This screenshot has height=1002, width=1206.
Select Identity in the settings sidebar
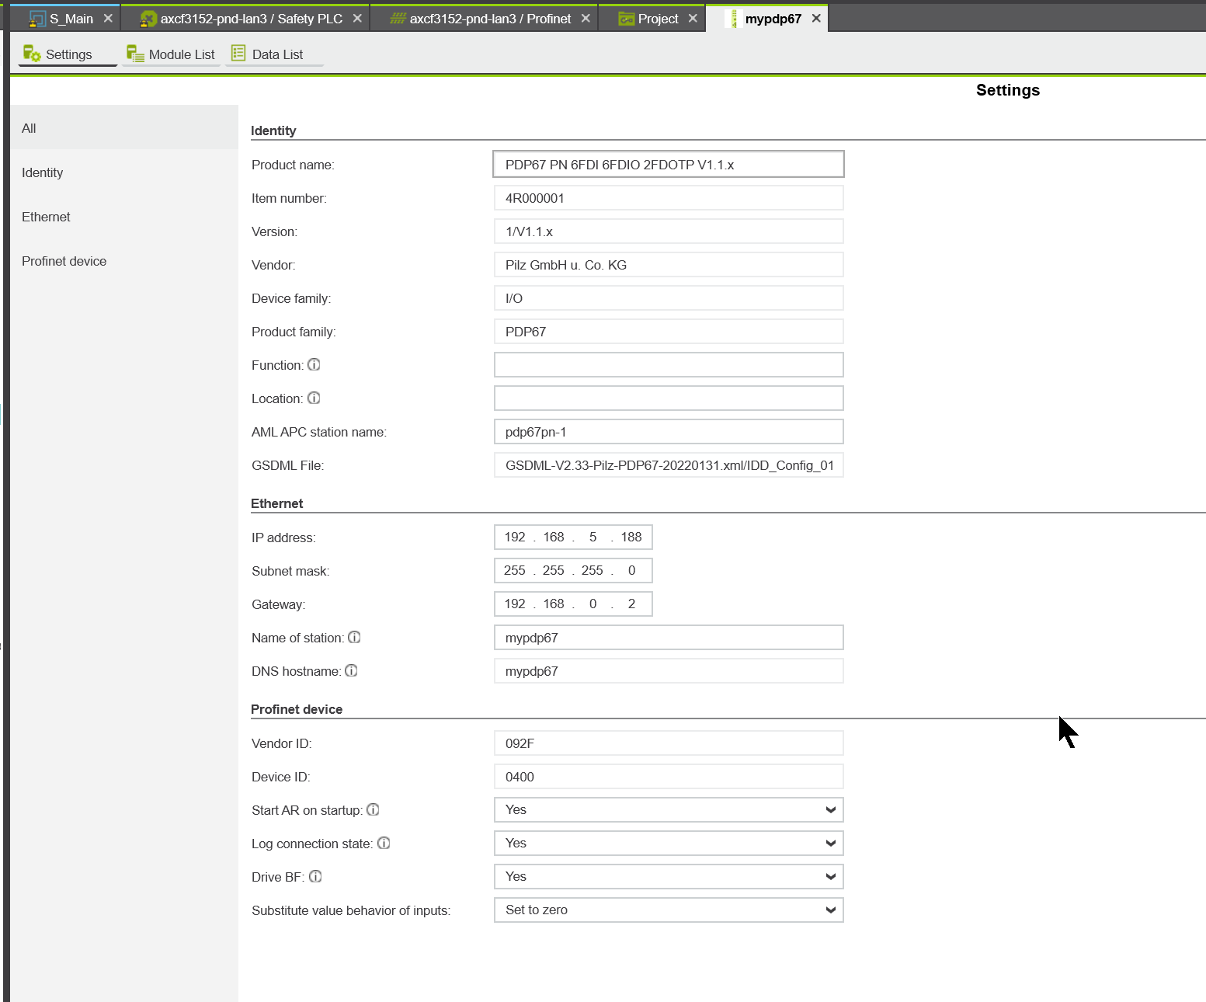click(x=124, y=172)
